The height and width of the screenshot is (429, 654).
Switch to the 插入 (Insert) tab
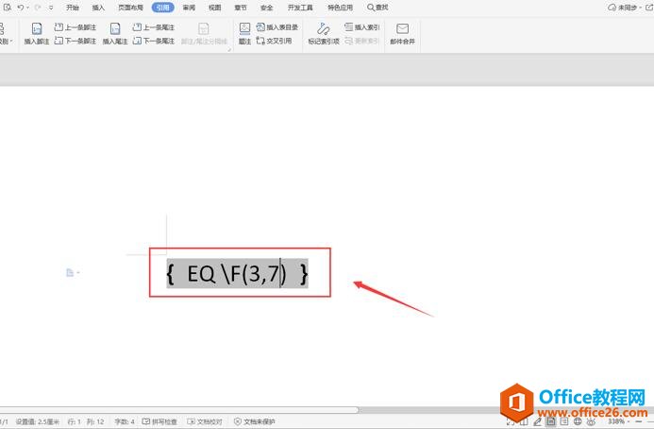pyautogui.click(x=98, y=8)
